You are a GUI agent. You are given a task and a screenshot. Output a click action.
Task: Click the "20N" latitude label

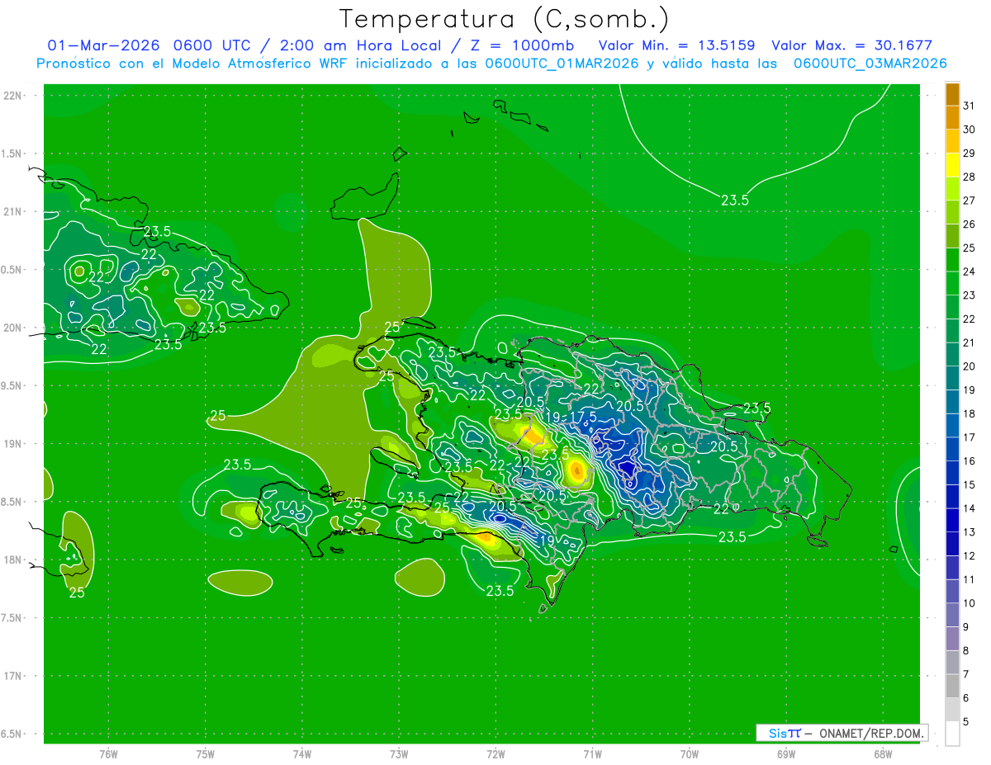(x=12, y=328)
